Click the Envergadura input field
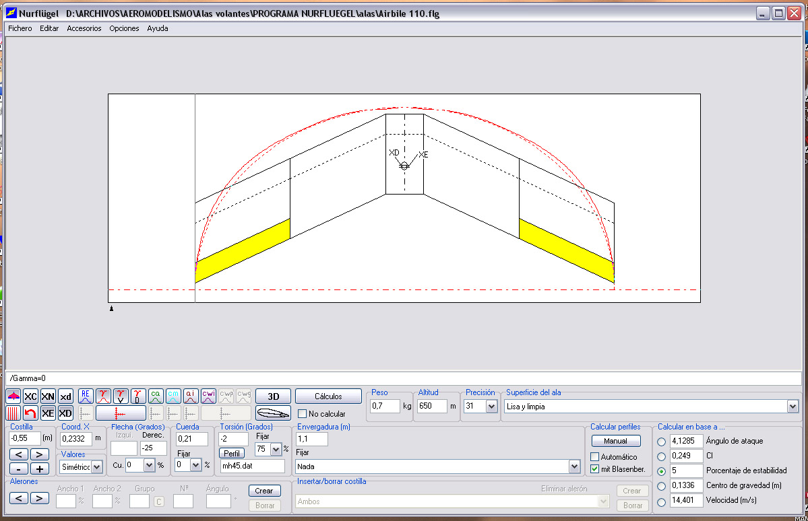808x521 pixels. pos(312,439)
